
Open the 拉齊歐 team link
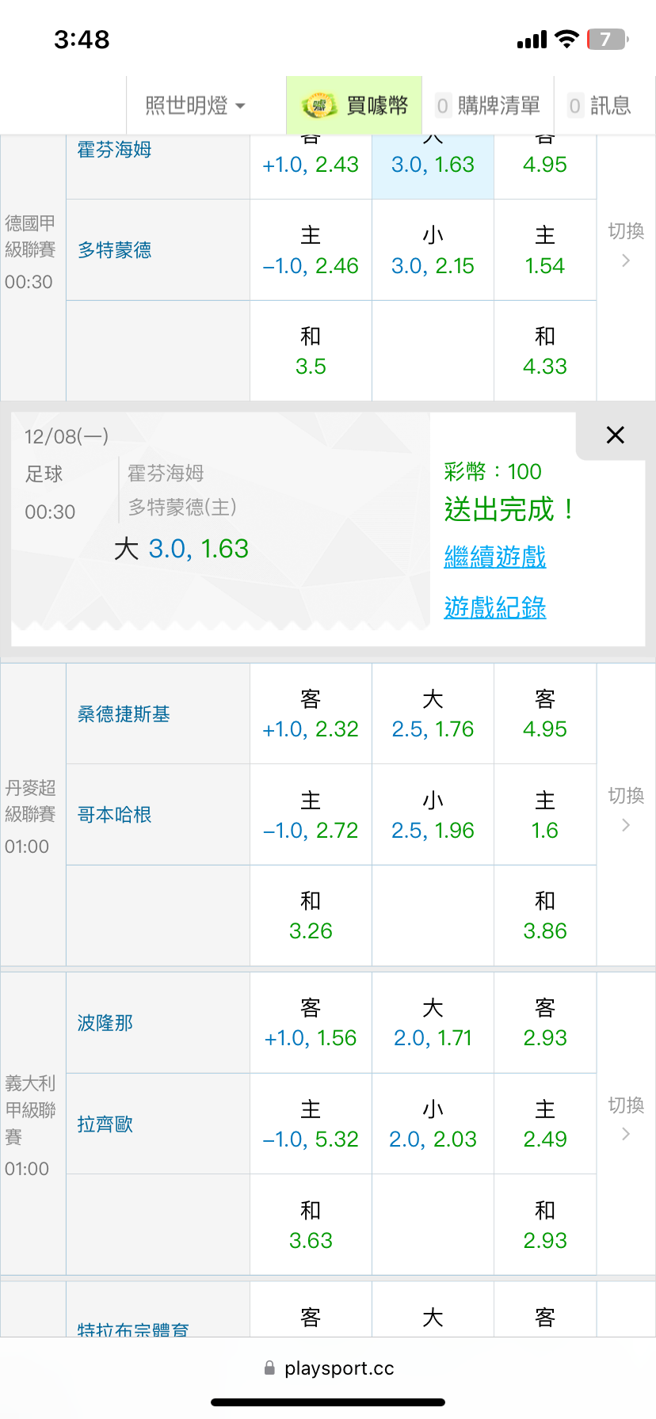[105, 1124]
